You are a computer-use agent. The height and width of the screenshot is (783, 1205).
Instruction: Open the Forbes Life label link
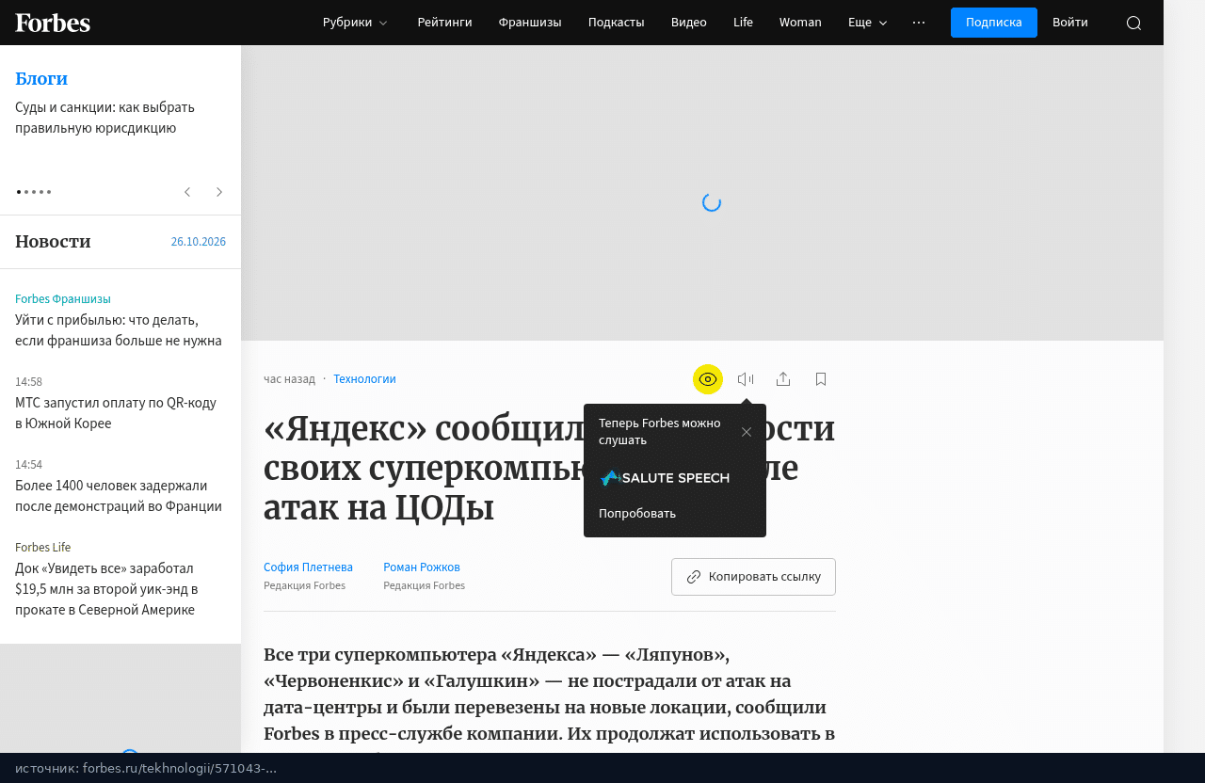tap(43, 548)
